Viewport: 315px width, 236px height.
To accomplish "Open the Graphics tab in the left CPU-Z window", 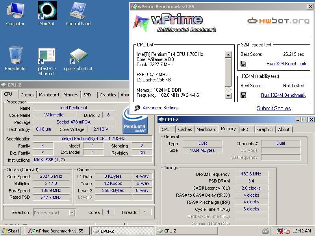I will [x=107, y=95].
